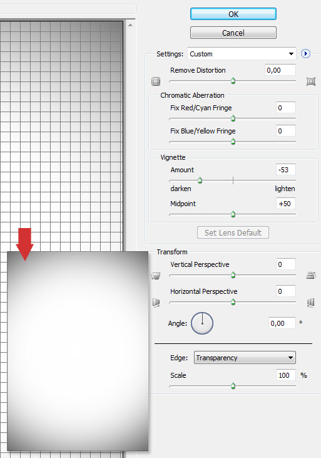The width and height of the screenshot is (321, 458).
Task: Click the Scale percentage input field
Action: coord(286,375)
